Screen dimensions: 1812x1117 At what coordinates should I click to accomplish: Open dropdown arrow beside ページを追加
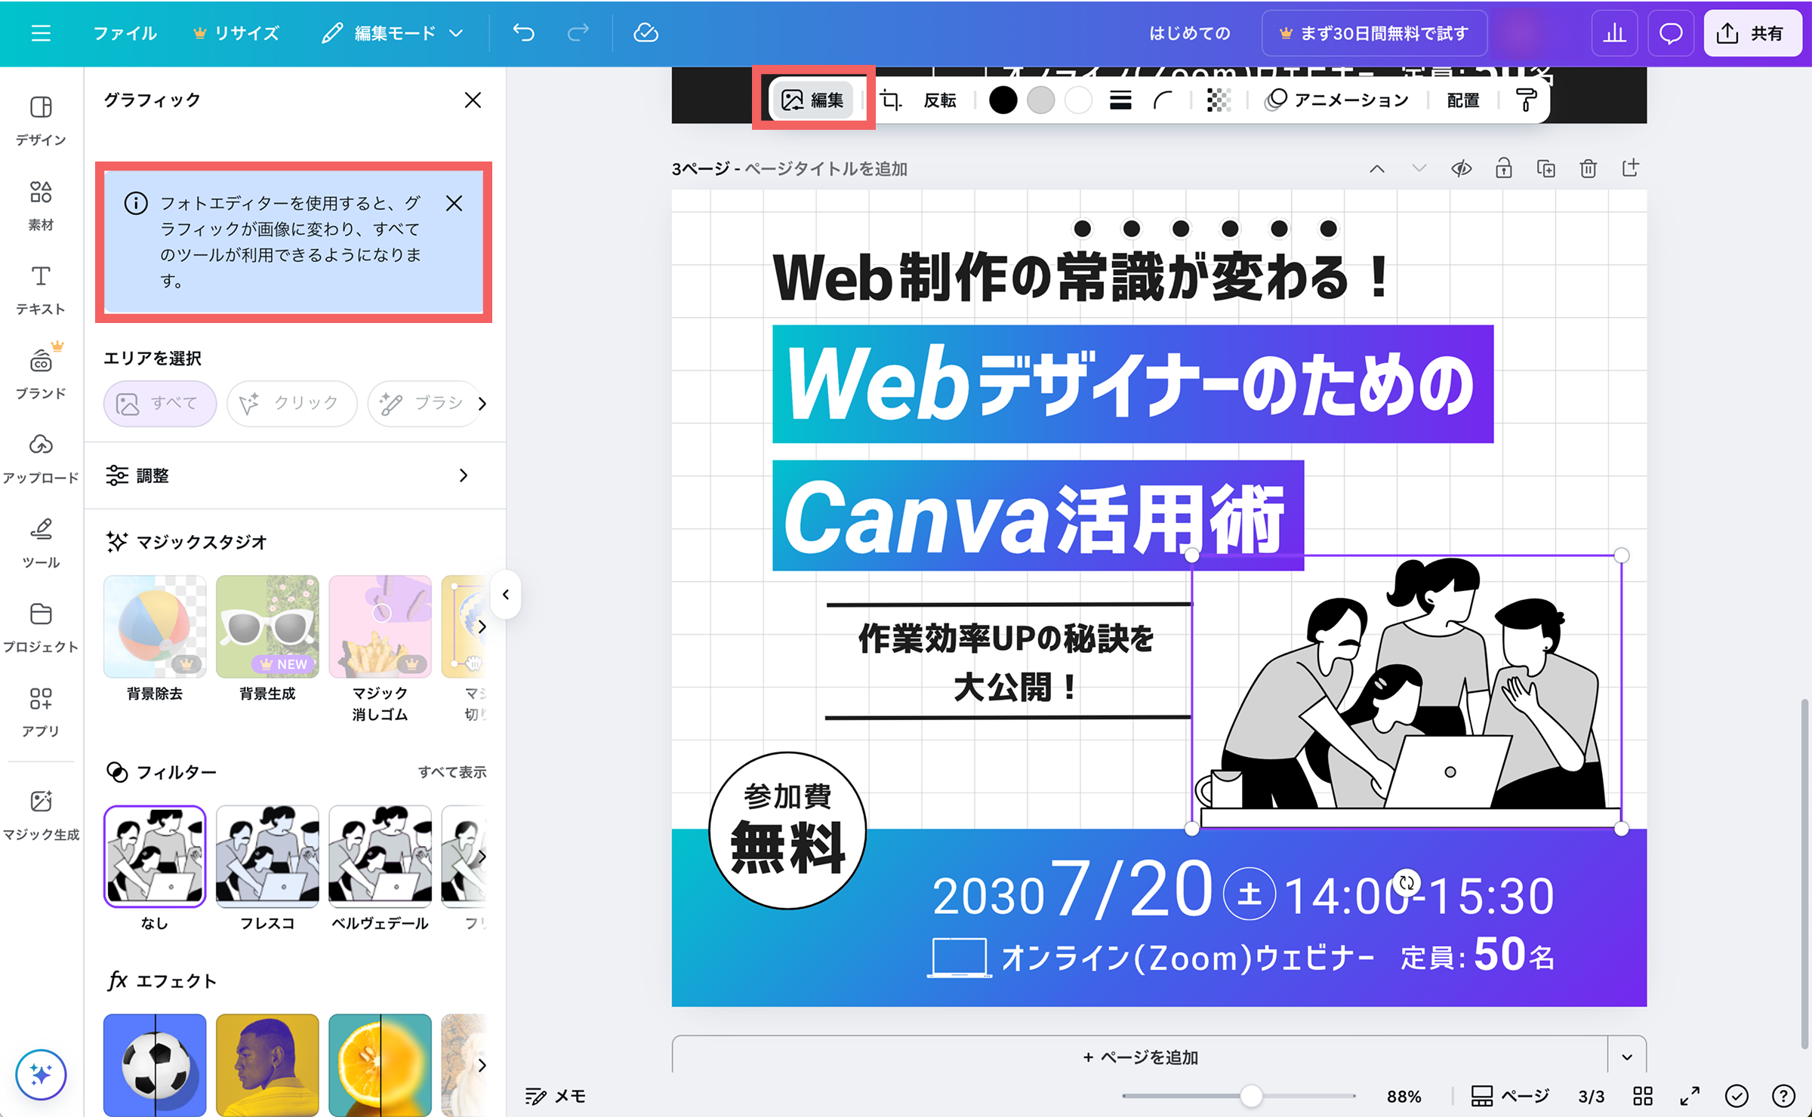[1627, 1057]
